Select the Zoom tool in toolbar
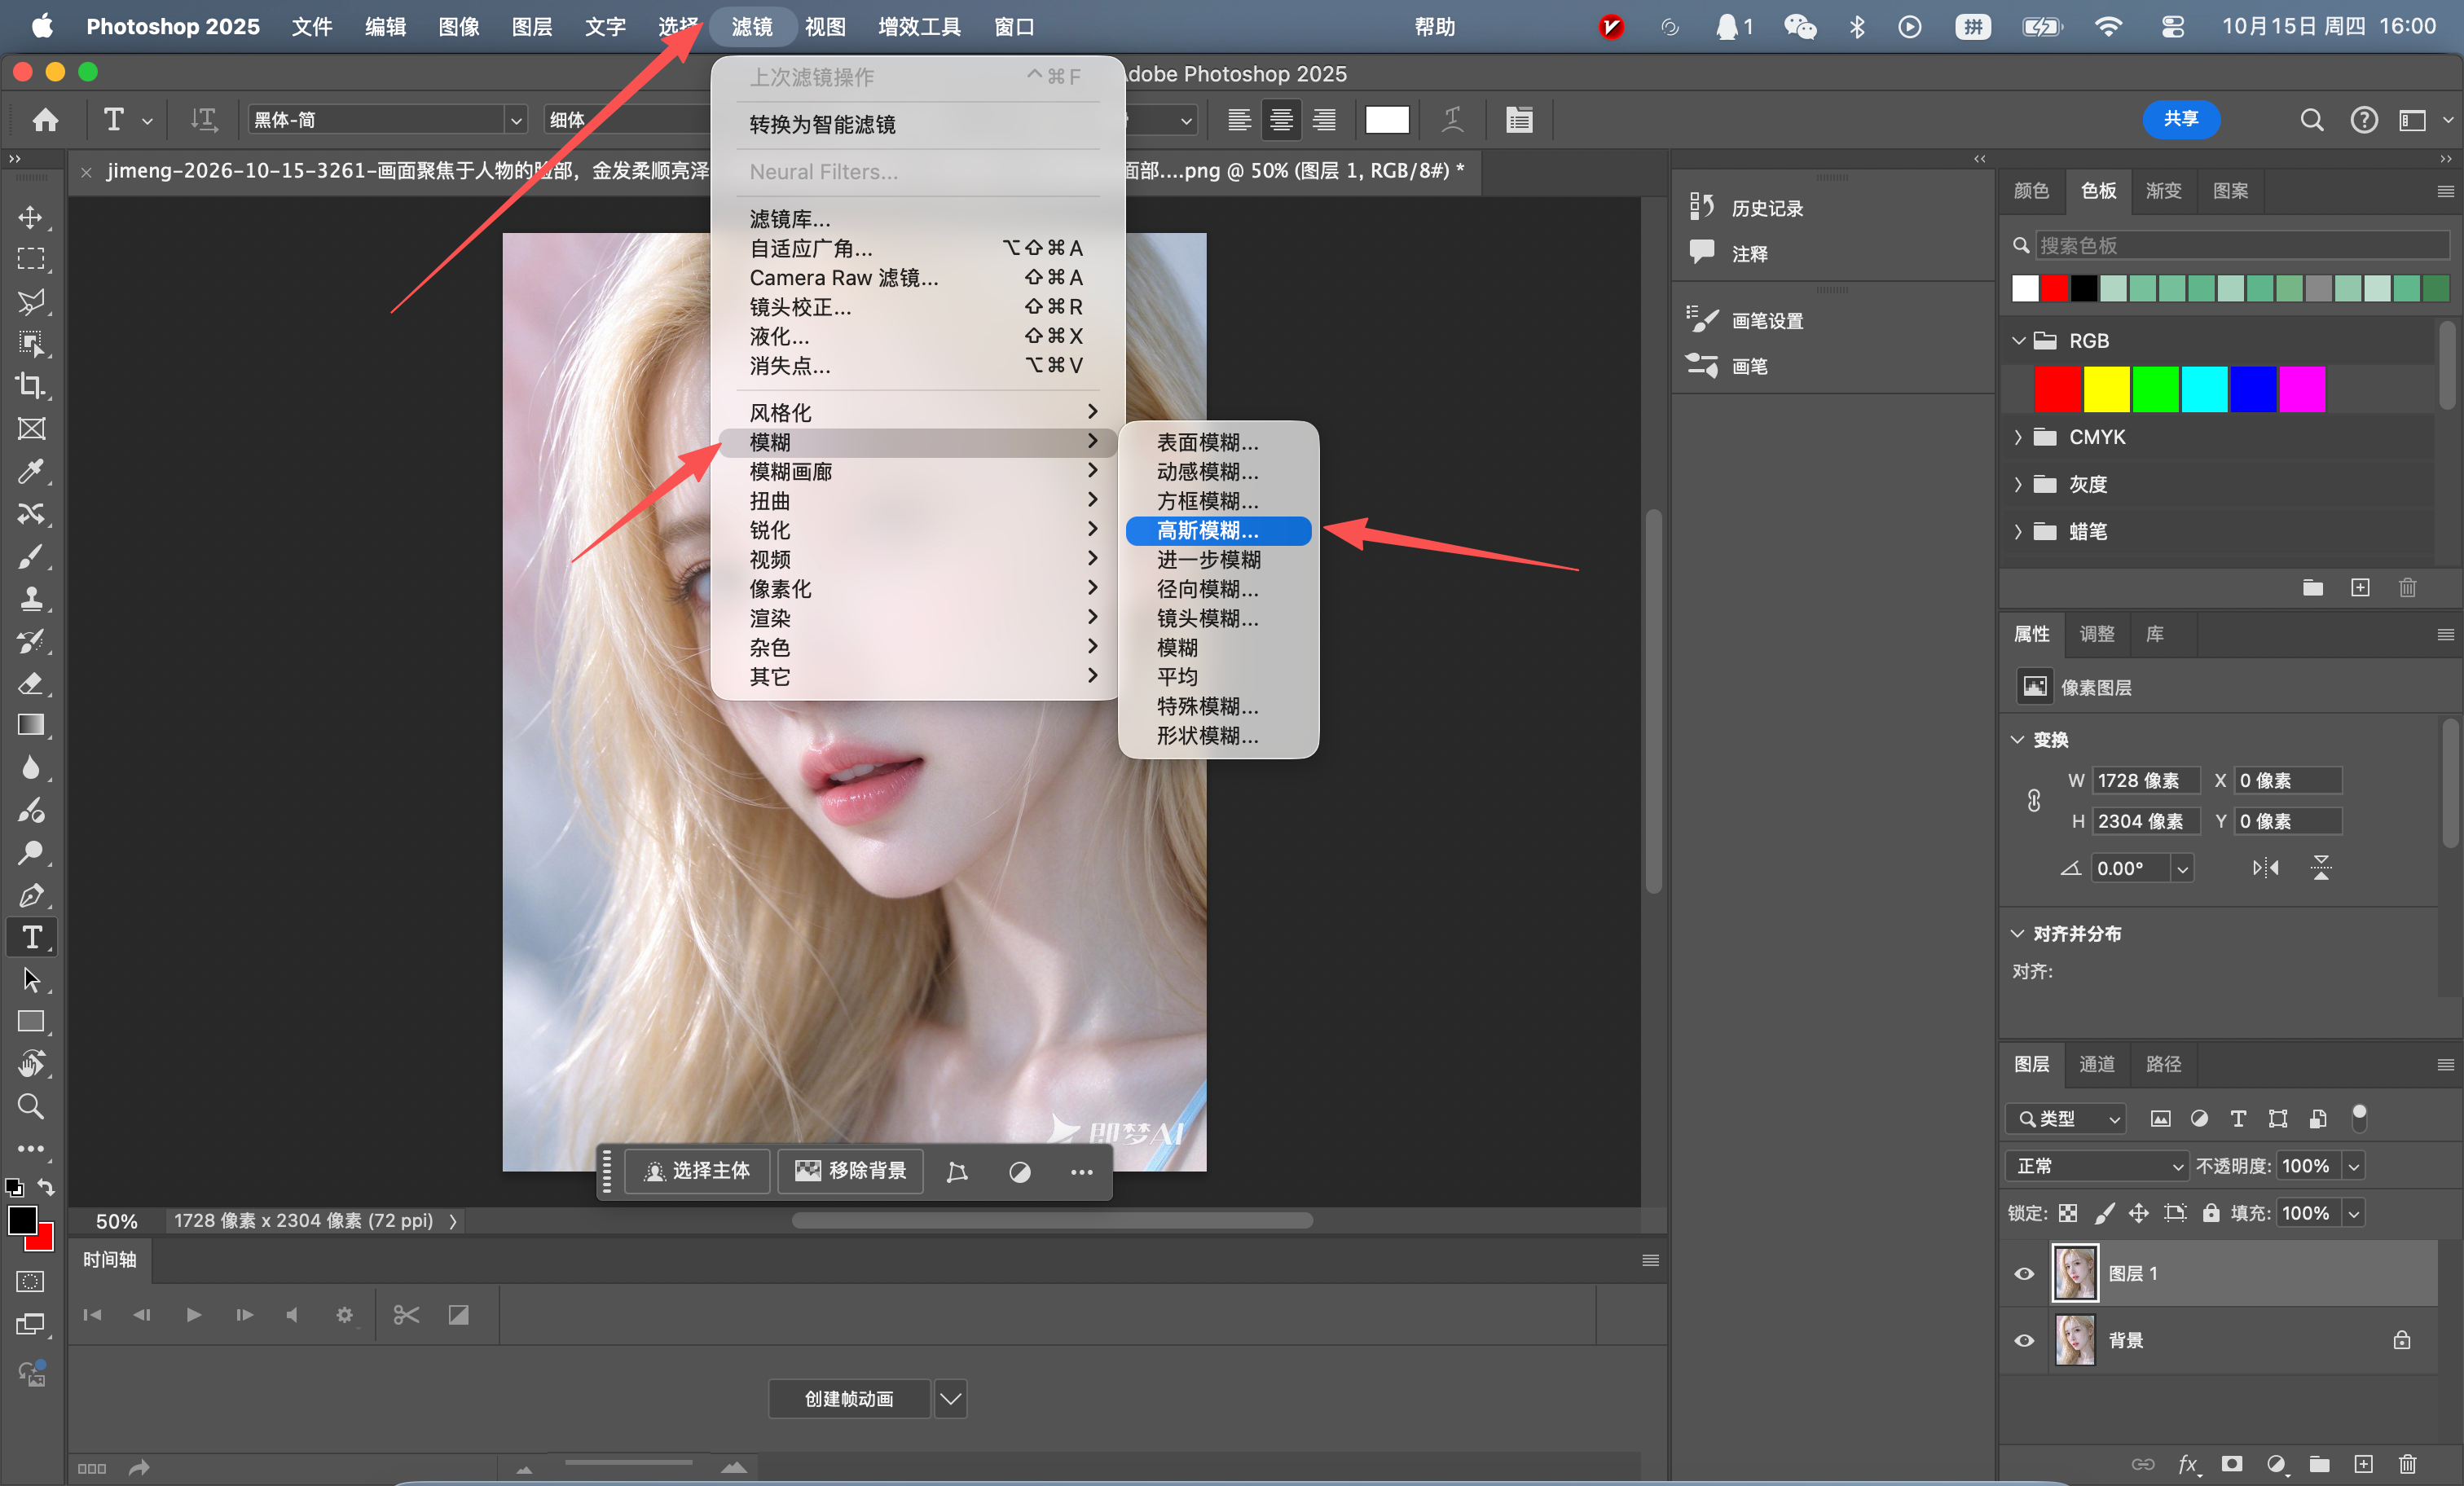Viewport: 2464px width, 1486px height. (31, 1106)
